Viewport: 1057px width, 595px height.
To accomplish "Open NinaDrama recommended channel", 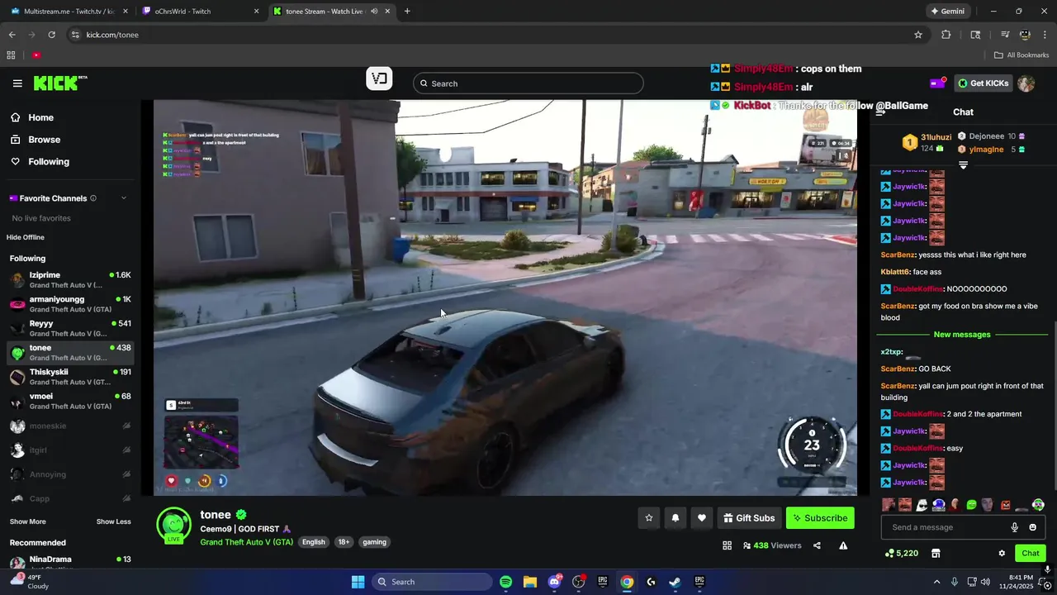I will coord(70,563).
